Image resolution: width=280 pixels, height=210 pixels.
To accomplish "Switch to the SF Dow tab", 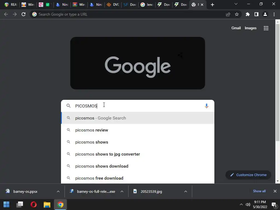I will point(130,5).
